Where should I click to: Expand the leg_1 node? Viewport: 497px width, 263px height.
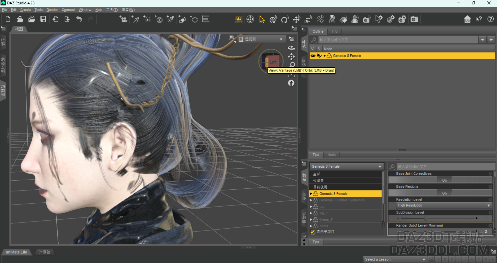coord(311,213)
